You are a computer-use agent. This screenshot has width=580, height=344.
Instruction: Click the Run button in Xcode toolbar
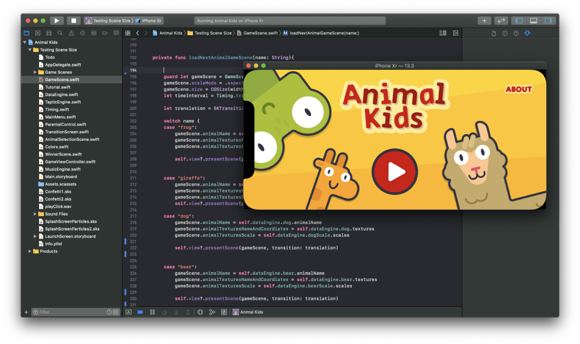[57, 21]
